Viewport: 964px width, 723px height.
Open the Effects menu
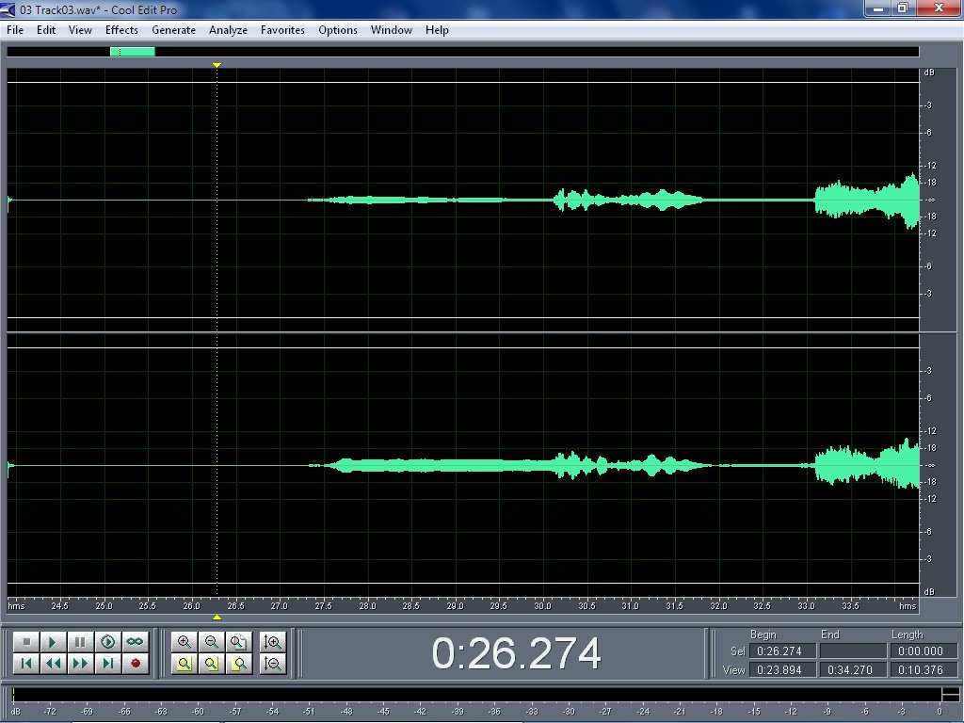pyautogui.click(x=121, y=29)
